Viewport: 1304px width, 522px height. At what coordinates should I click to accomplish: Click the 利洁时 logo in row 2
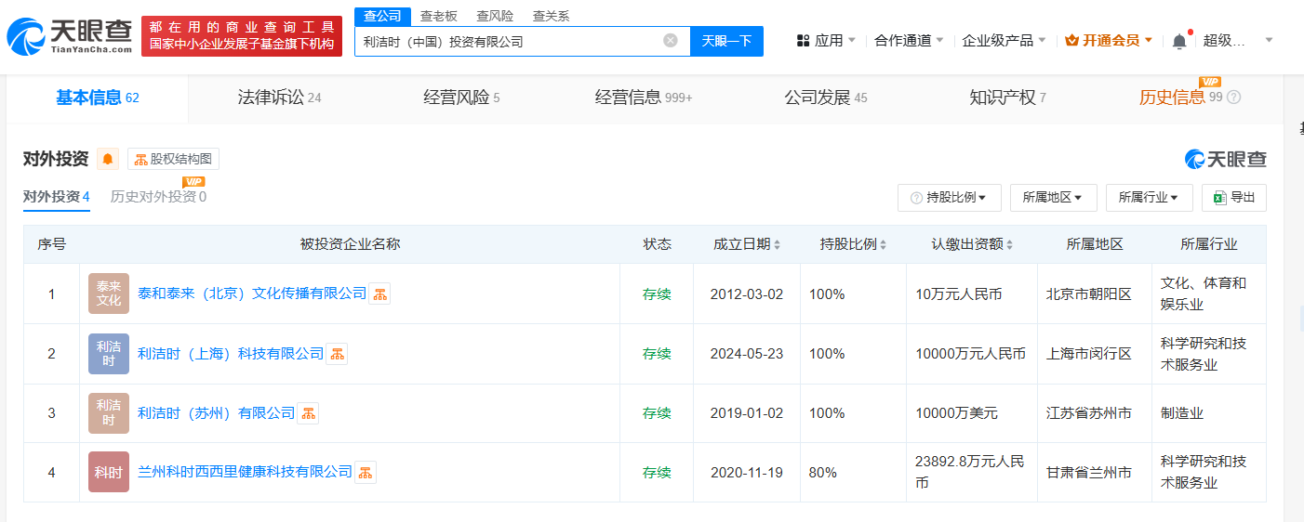109,354
